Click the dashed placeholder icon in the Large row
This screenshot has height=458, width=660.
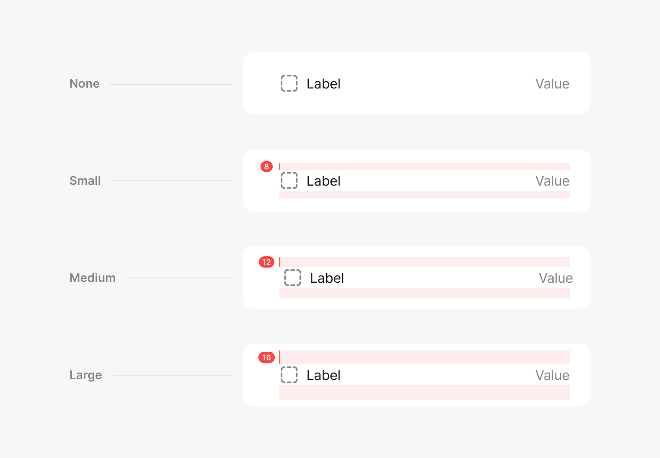[289, 375]
